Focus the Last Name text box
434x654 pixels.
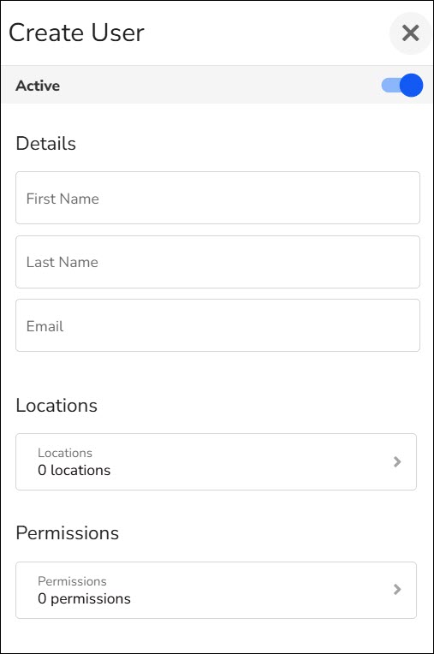(217, 262)
